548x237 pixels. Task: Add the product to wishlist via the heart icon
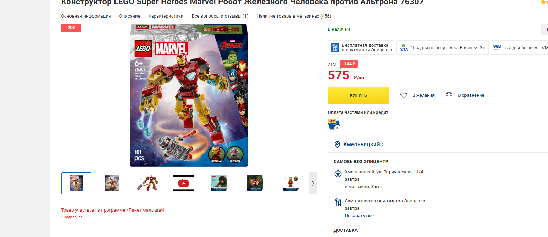pyautogui.click(x=404, y=95)
